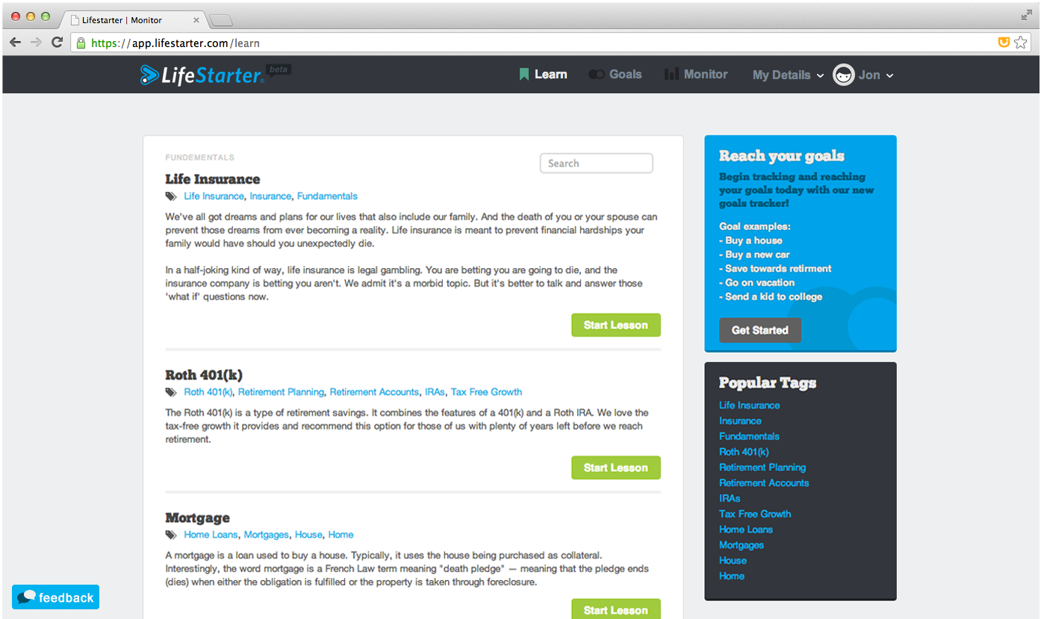Go to the Goals section
The image size is (1041, 619).
[615, 74]
